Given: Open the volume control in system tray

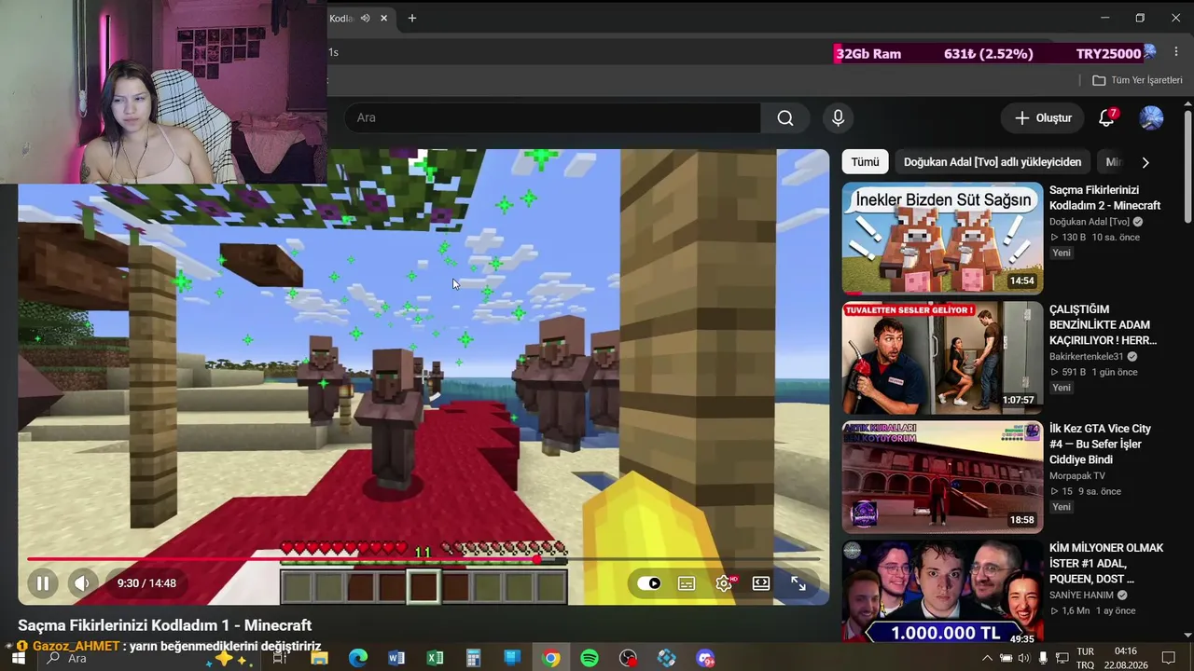Looking at the screenshot, I should tap(1023, 658).
